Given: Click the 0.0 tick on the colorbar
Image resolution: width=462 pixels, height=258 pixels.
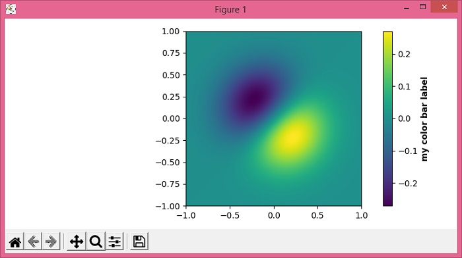Looking at the screenshot, I should pyautogui.click(x=404, y=118).
